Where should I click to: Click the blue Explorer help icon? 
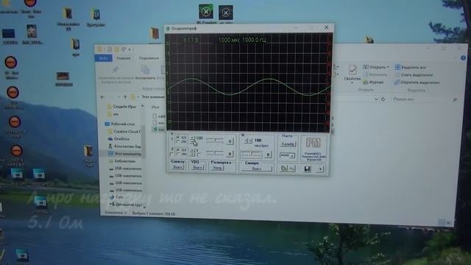(463, 58)
